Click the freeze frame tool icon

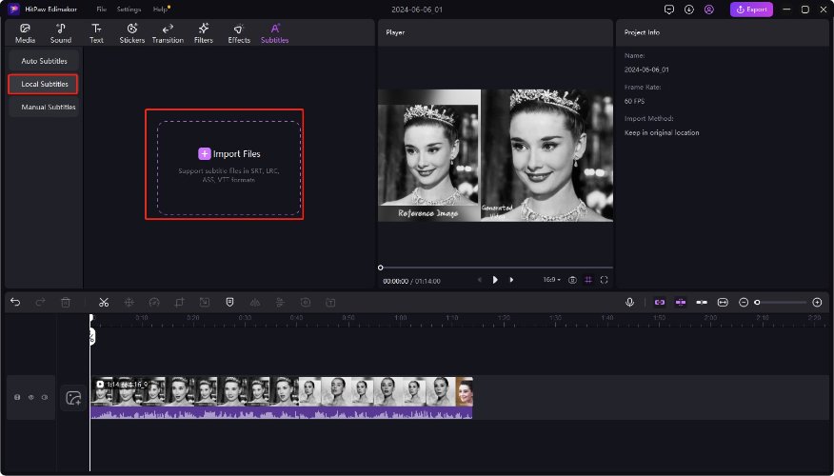point(129,302)
